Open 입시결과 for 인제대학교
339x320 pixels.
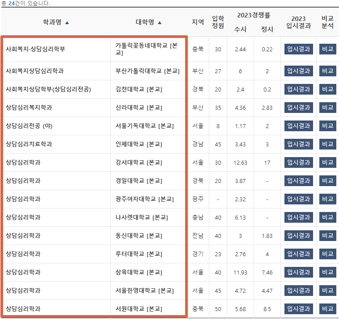pyautogui.click(x=299, y=144)
